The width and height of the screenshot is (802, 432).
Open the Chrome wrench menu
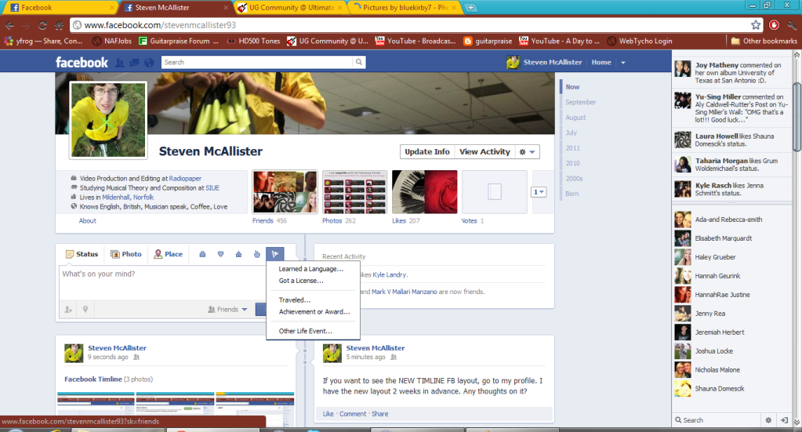[x=792, y=24]
